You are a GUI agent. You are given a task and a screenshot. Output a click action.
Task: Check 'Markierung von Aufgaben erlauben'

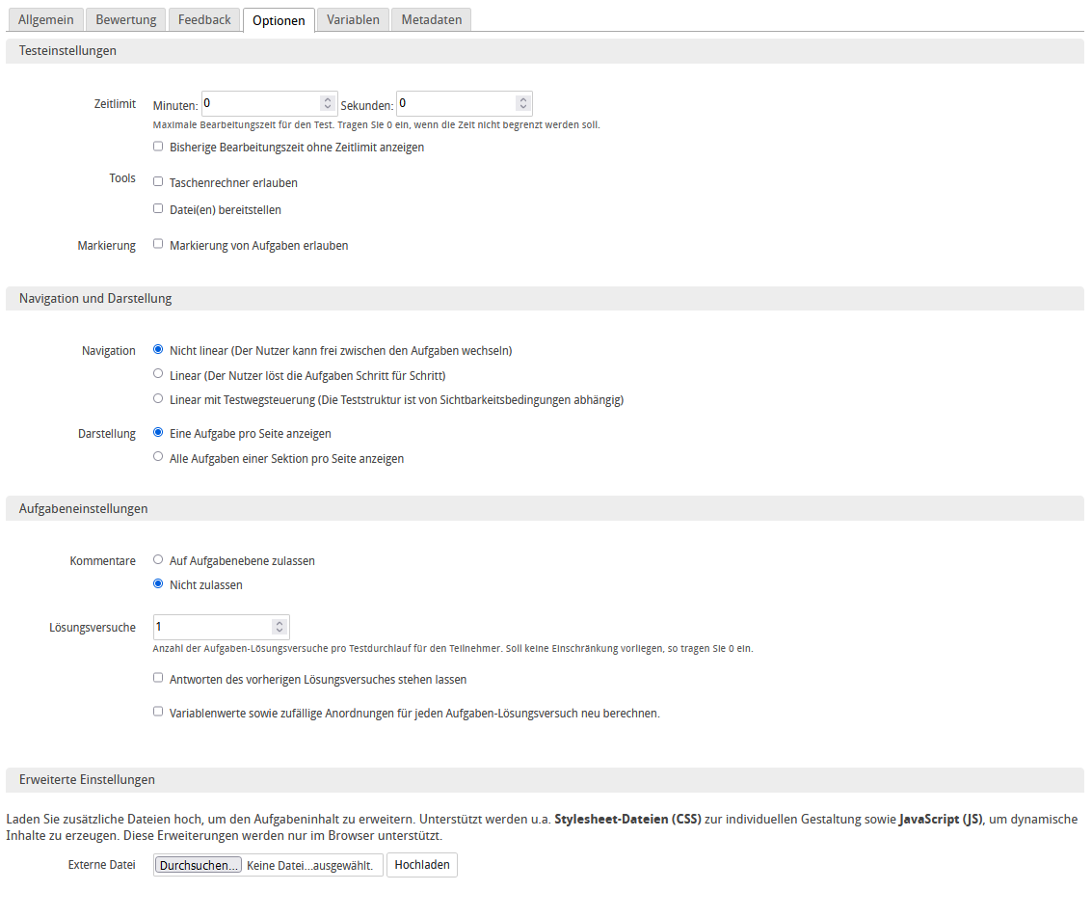pyautogui.click(x=158, y=243)
